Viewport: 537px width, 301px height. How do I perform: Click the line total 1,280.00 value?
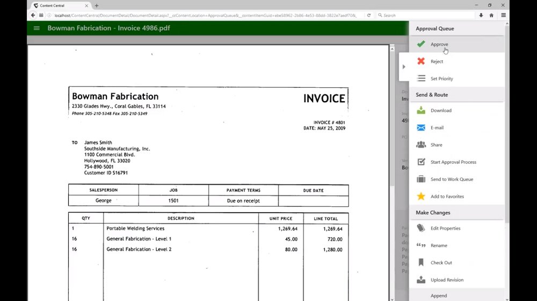[x=332, y=250]
